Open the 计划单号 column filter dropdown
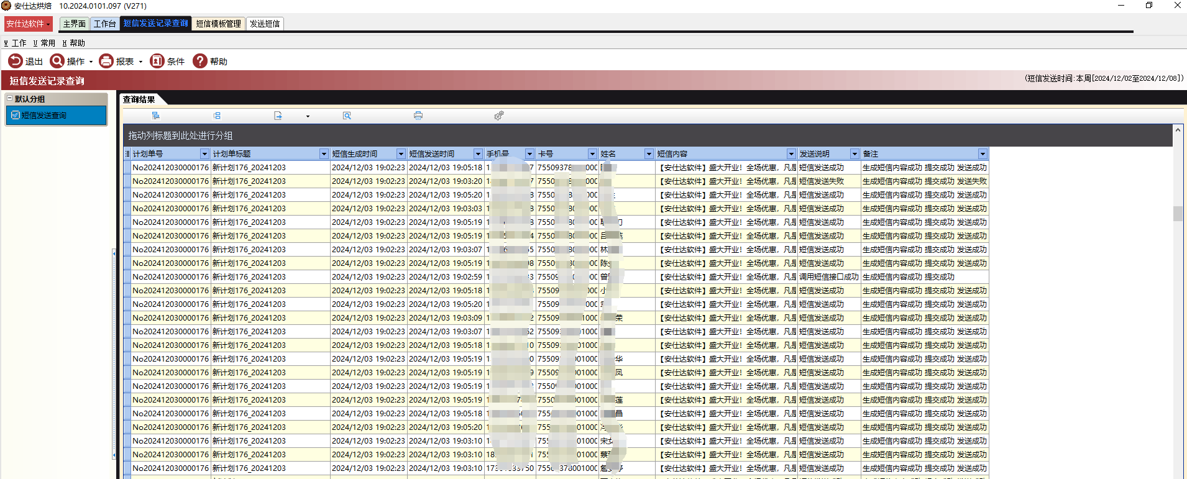 tap(204, 153)
